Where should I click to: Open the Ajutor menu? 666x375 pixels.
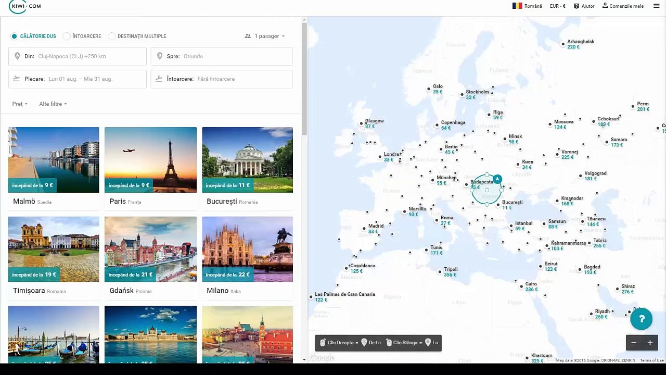pos(584,6)
